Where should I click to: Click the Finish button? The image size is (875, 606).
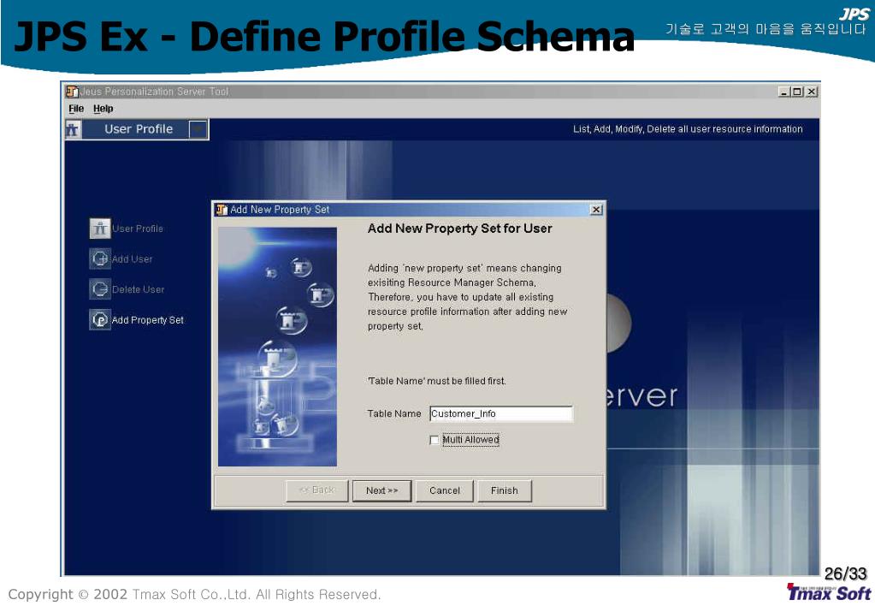505,490
